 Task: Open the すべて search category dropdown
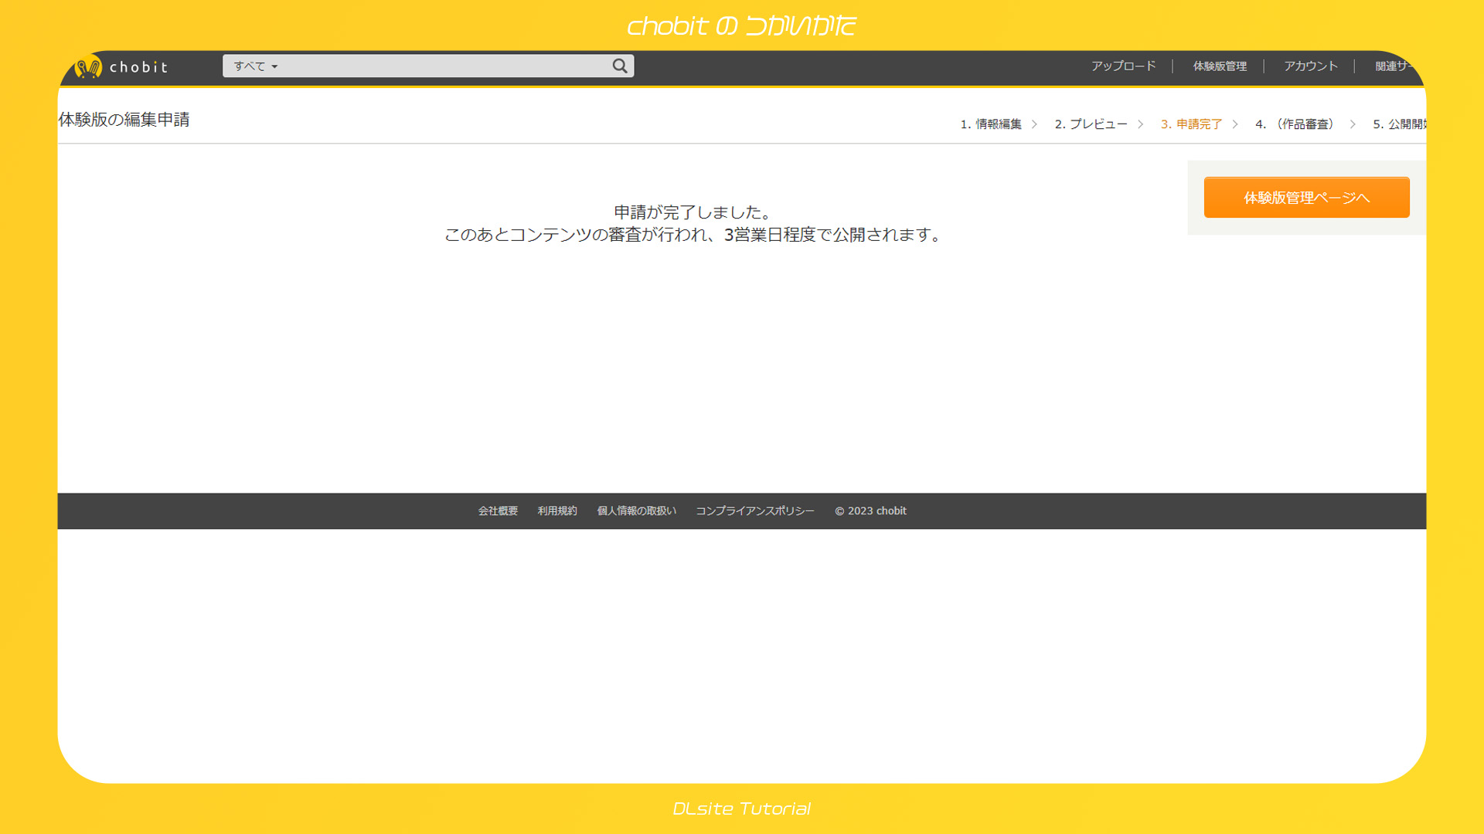click(256, 66)
